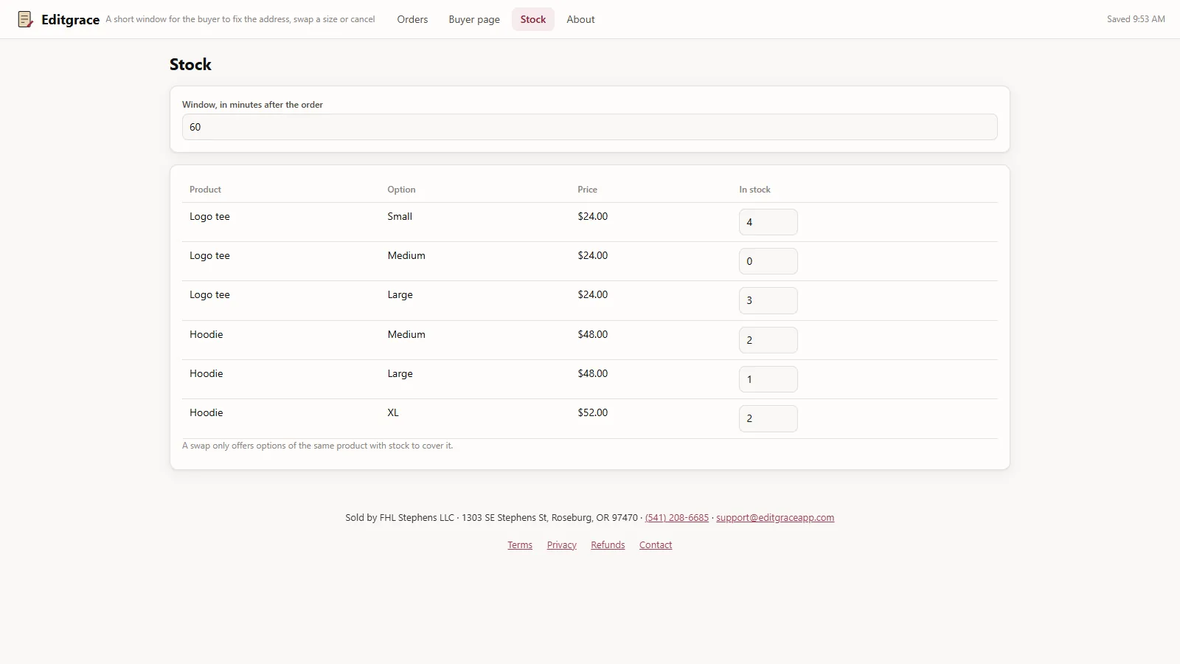
Task: Click the Option column header
Action: pos(401,190)
